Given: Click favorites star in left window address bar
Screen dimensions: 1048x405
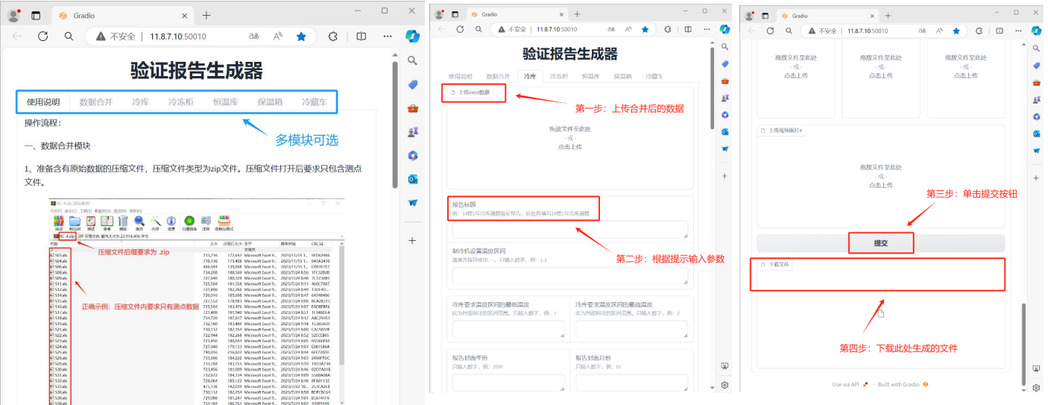Looking at the screenshot, I should [301, 36].
